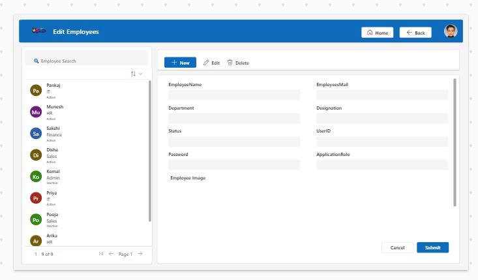
Task: Click the name Komal
Action: (x=53, y=172)
